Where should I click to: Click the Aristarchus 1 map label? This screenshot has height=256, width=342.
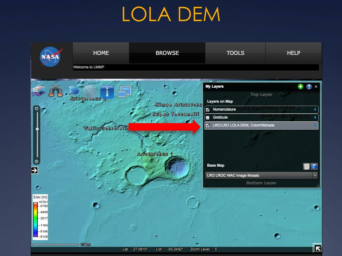click(x=155, y=154)
